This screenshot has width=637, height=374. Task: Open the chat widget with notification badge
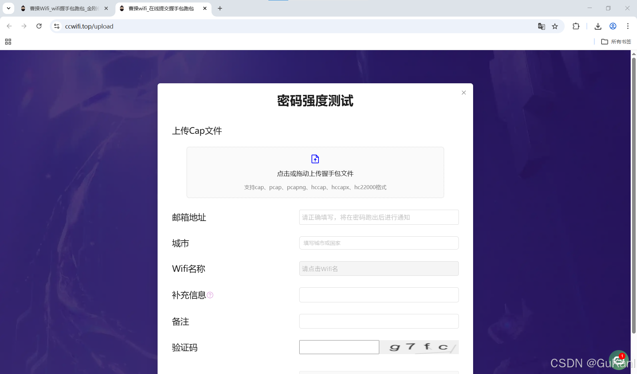619,359
